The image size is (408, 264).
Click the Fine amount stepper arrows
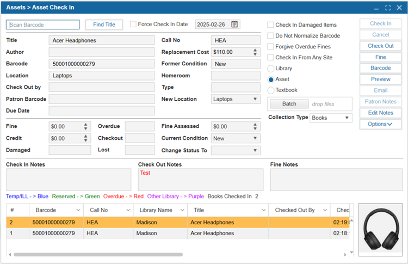point(85,126)
